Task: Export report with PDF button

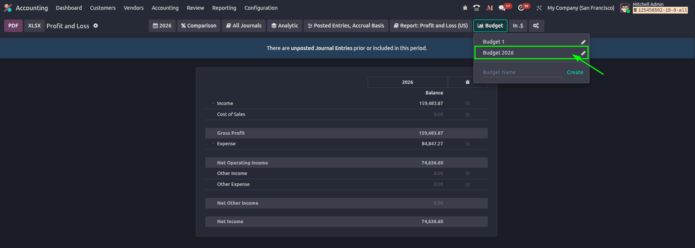Action: click(13, 26)
